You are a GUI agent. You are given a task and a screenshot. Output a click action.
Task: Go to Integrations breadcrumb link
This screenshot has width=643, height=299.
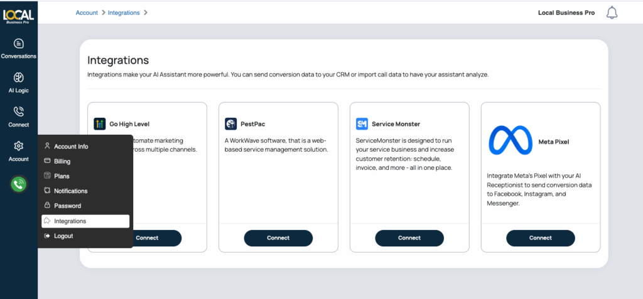pyautogui.click(x=124, y=13)
